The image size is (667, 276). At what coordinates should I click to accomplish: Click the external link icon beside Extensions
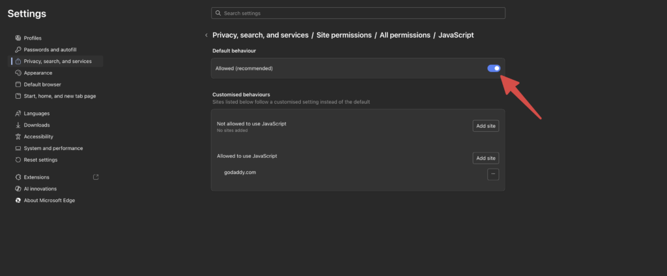click(96, 177)
